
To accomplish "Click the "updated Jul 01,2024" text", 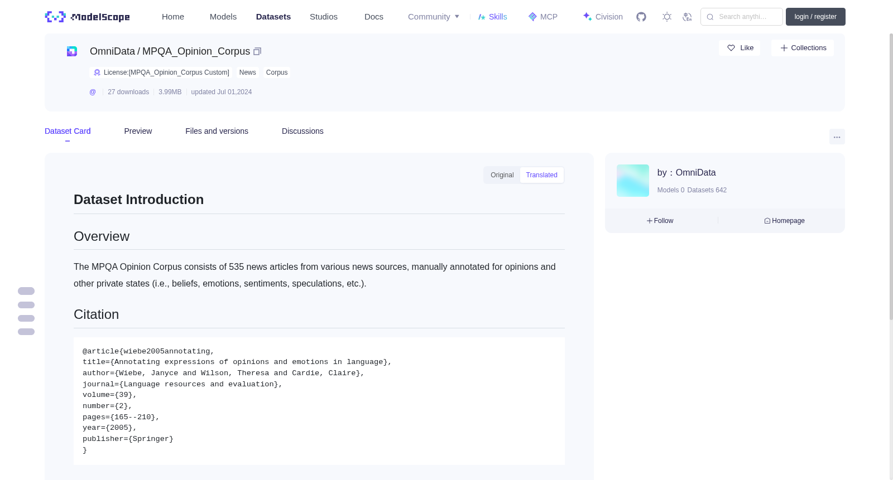I will [222, 92].
